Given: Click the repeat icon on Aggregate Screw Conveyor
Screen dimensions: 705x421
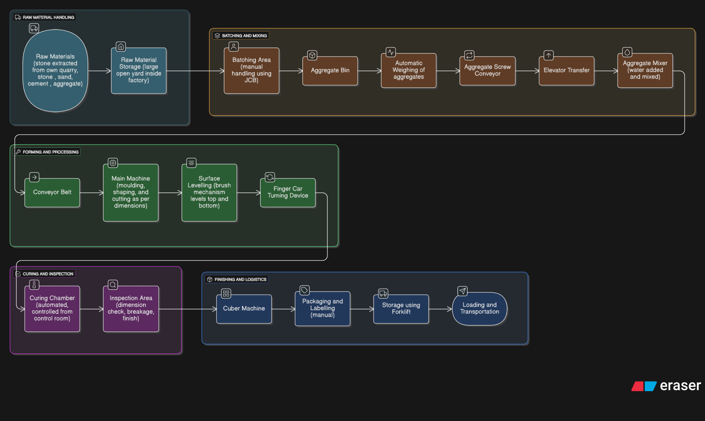Looking at the screenshot, I should [469, 55].
